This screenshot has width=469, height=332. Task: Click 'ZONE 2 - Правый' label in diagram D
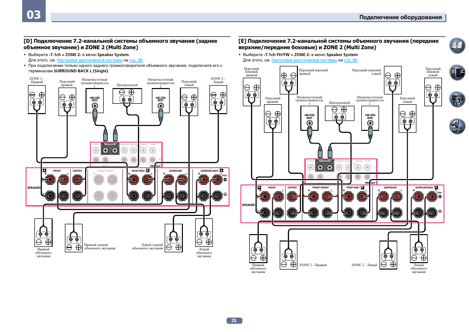tap(37, 80)
